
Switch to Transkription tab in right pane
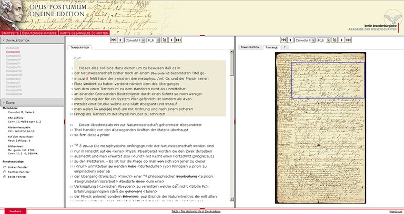click(x=250, y=47)
